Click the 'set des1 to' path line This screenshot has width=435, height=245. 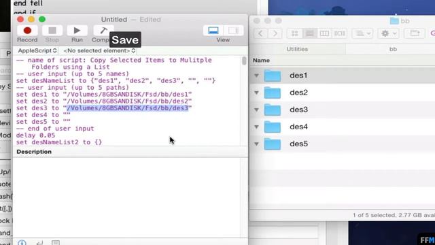pyautogui.click(x=104, y=95)
